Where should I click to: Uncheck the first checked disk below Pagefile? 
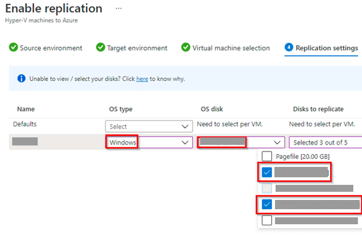267,172
